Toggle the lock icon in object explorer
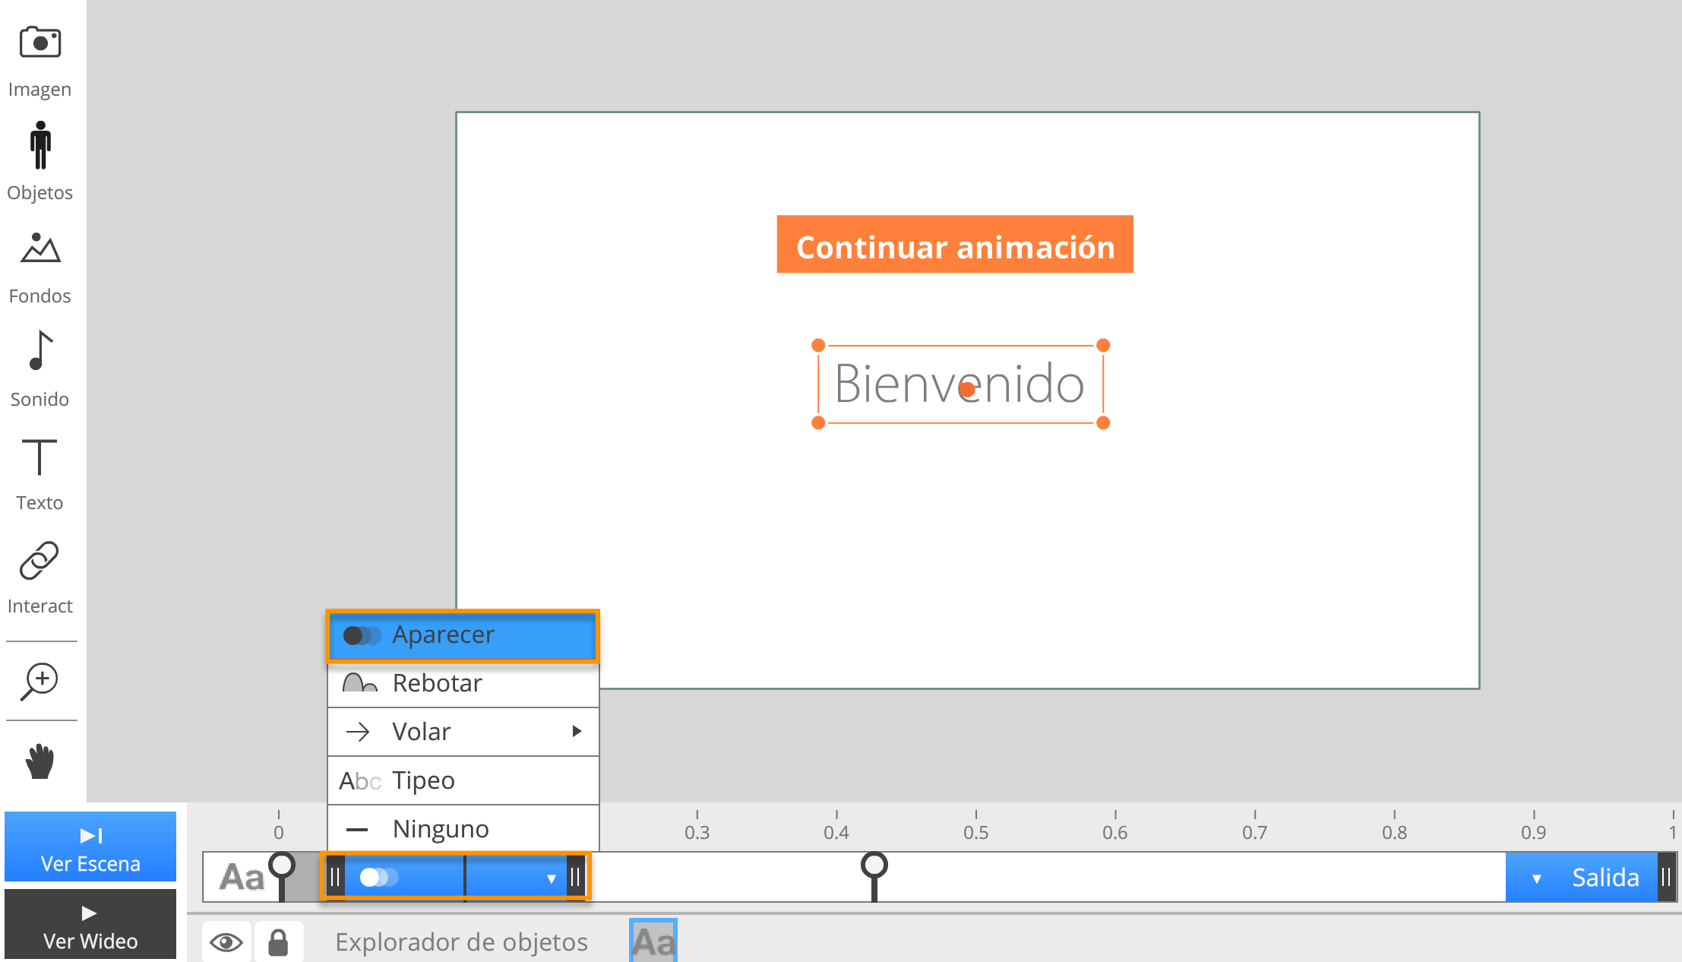This screenshot has height=962, width=1682. click(x=278, y=942)
